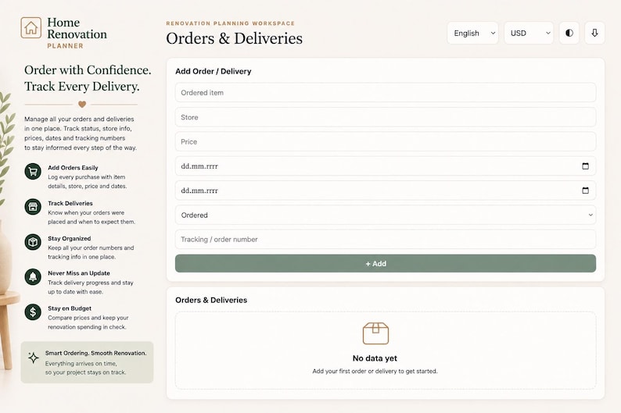Click the Never Miss an Update bell icon
The width and height of the screenshot is (621, 413).
[x=33, y=276]
